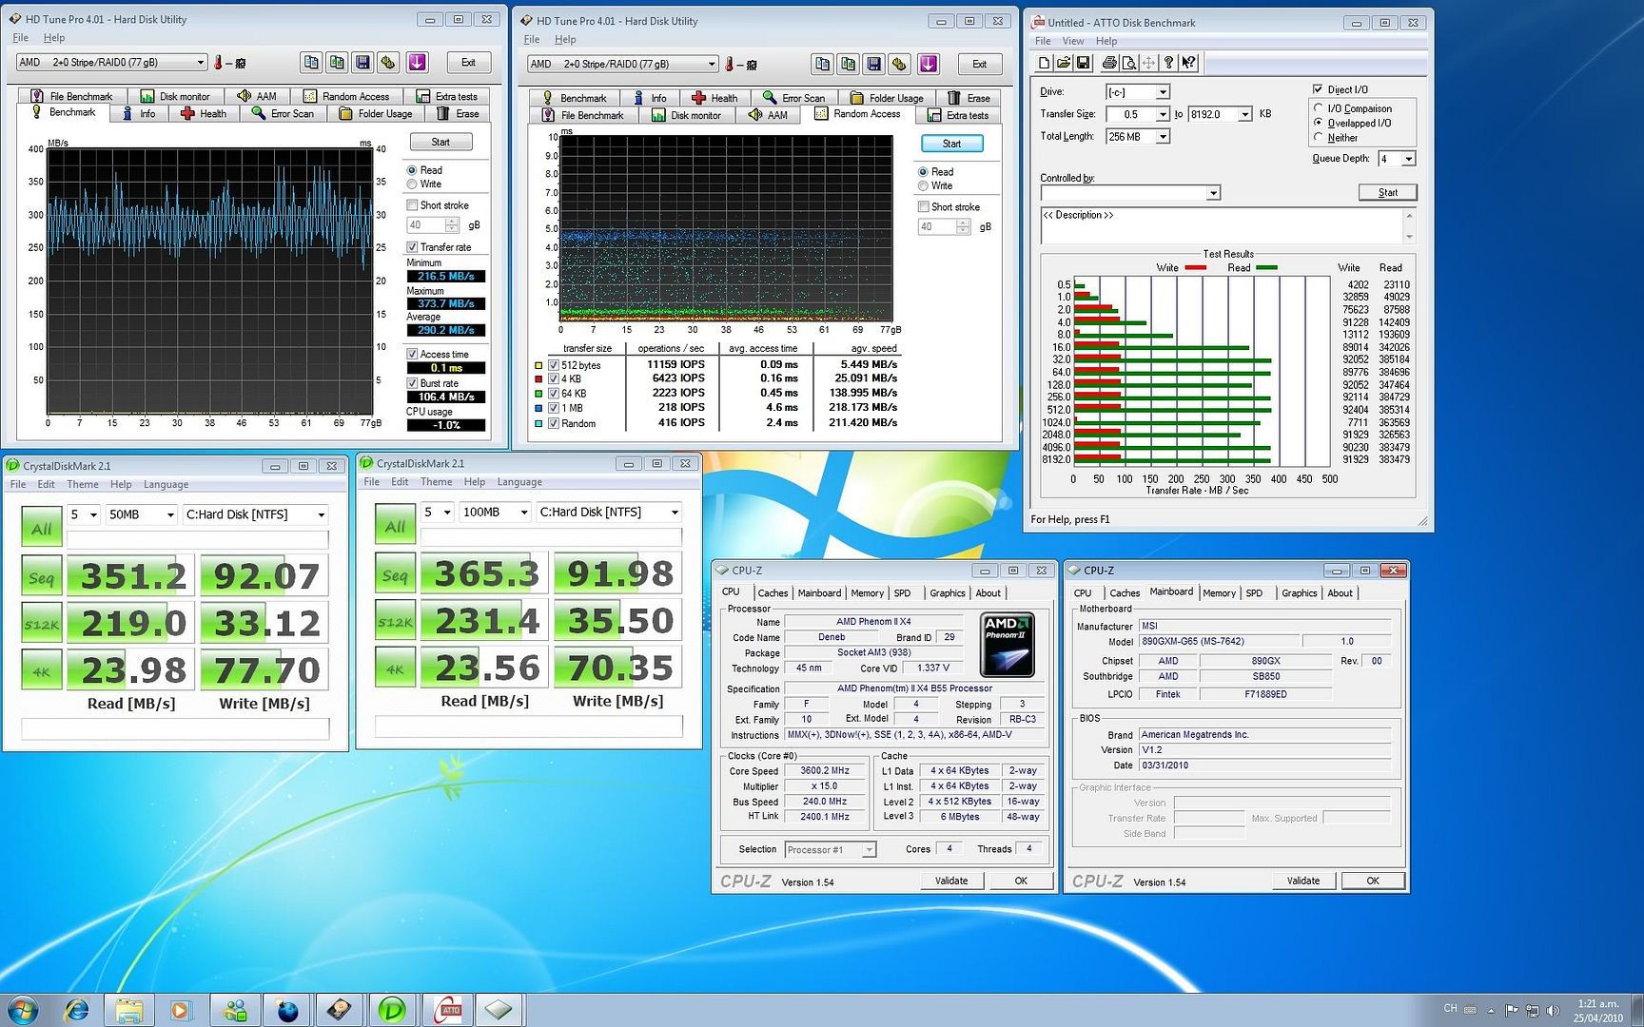Open Theme menu in left CrystalDiskMark
Screen dimensions: 1644x1027
pos(83,485)
